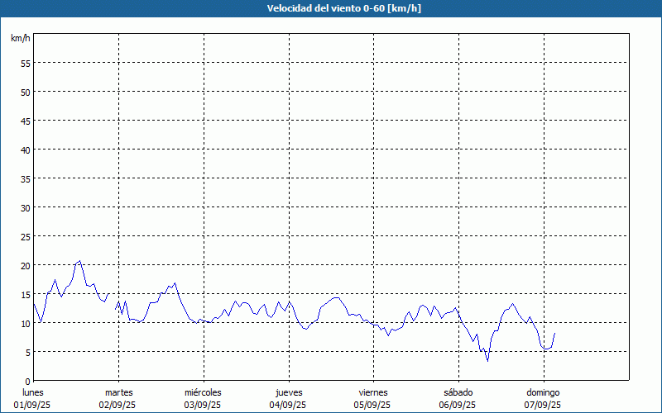
Task: Click the '02/09/25' date label
Action: click(x=118, y=405)
